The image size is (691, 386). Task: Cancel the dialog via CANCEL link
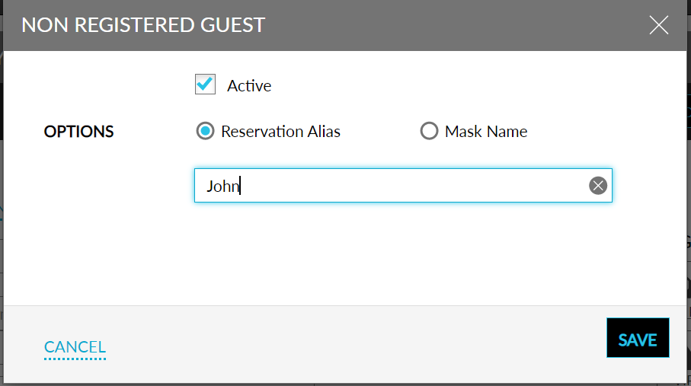[75, 347]
